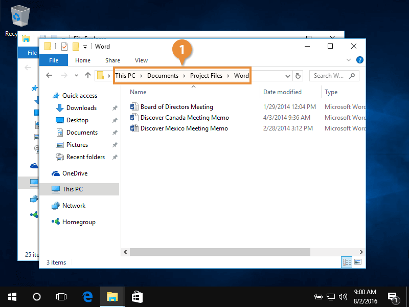Refresh the folder view
Screen dimensions: 409x307
tap(298, 75)
